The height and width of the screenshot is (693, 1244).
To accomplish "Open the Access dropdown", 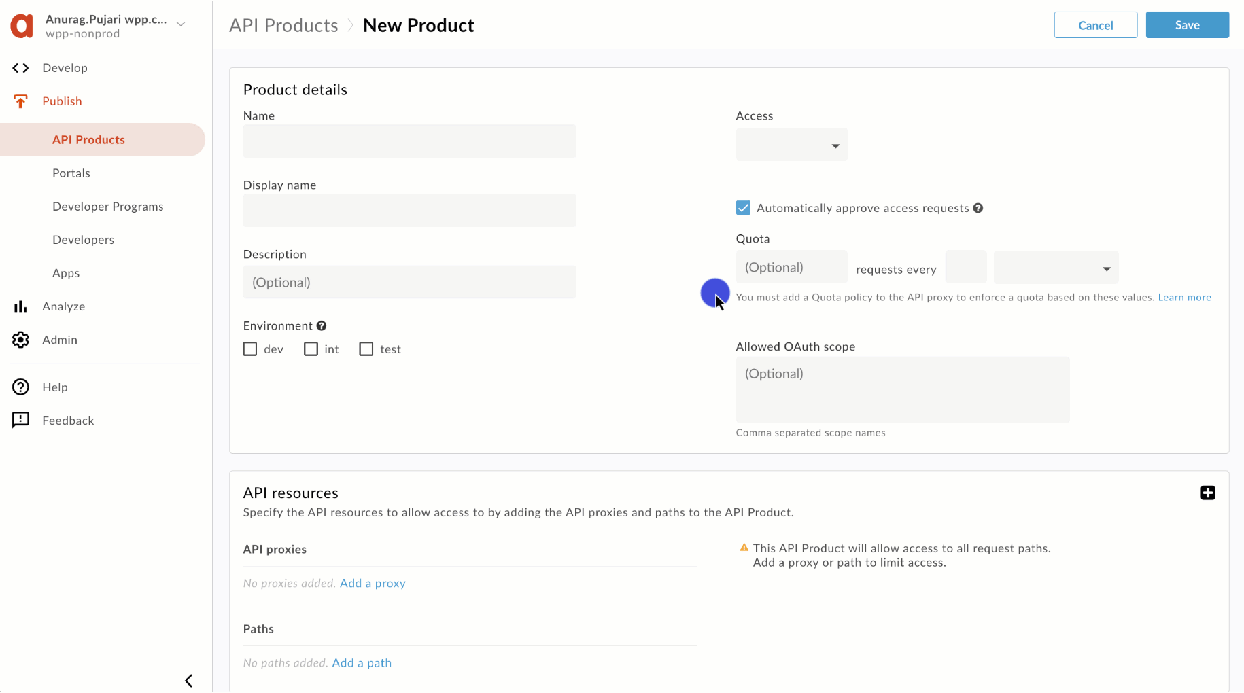I will pos(791,145).
